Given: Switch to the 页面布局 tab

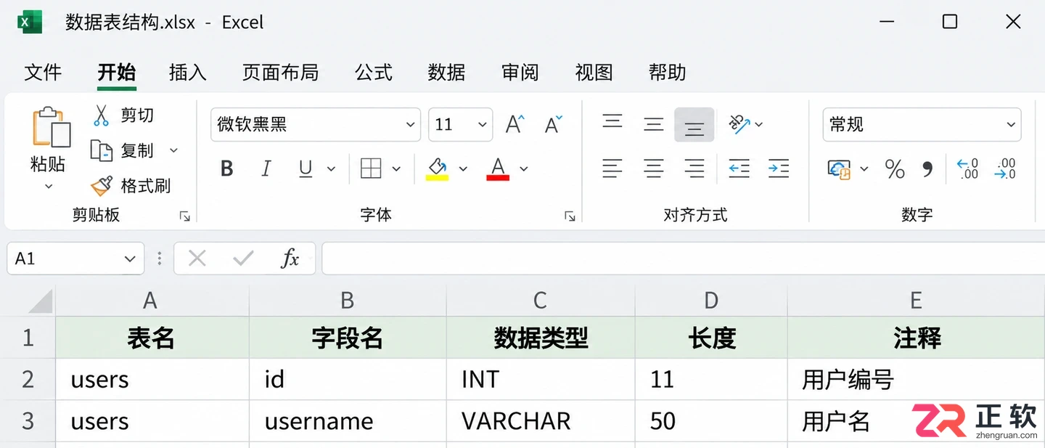Looking at the screenshot, I should 280,73.
